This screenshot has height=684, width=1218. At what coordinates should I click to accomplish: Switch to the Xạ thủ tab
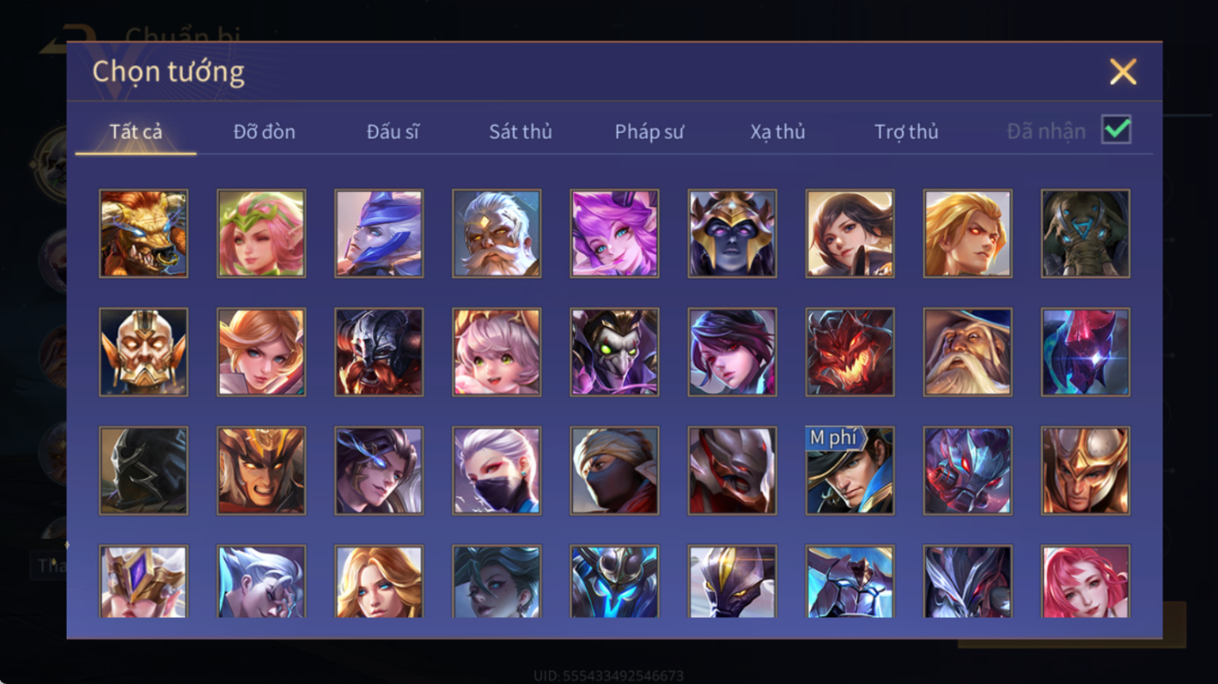pyautogui.click(x=778, y=131)
